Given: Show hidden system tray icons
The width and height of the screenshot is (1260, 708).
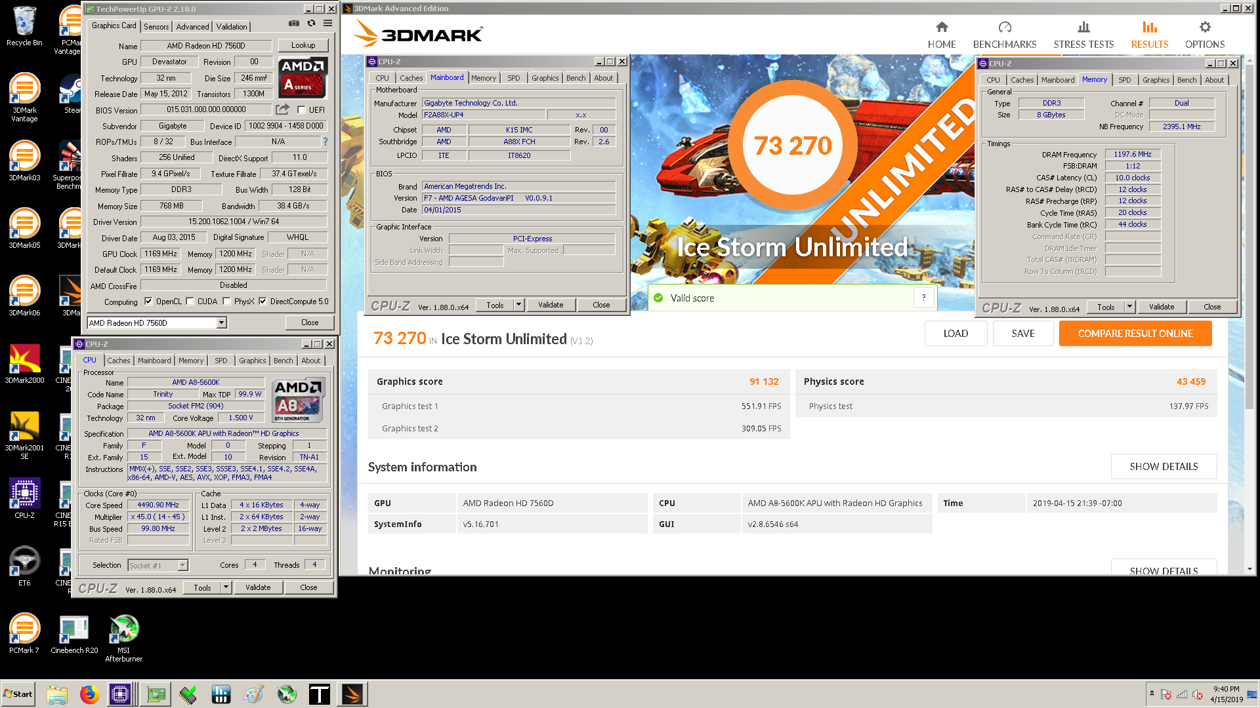Looking at the screenshot, I should tap(1151, 694).
